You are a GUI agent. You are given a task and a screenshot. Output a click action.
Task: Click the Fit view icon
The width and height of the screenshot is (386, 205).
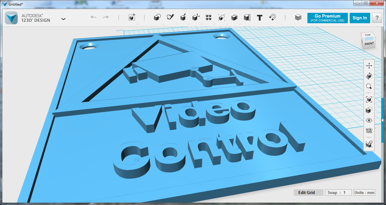tap(369, 100)
